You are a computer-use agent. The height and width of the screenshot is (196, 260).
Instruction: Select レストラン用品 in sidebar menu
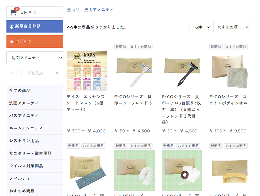click(x=35, y=141)
